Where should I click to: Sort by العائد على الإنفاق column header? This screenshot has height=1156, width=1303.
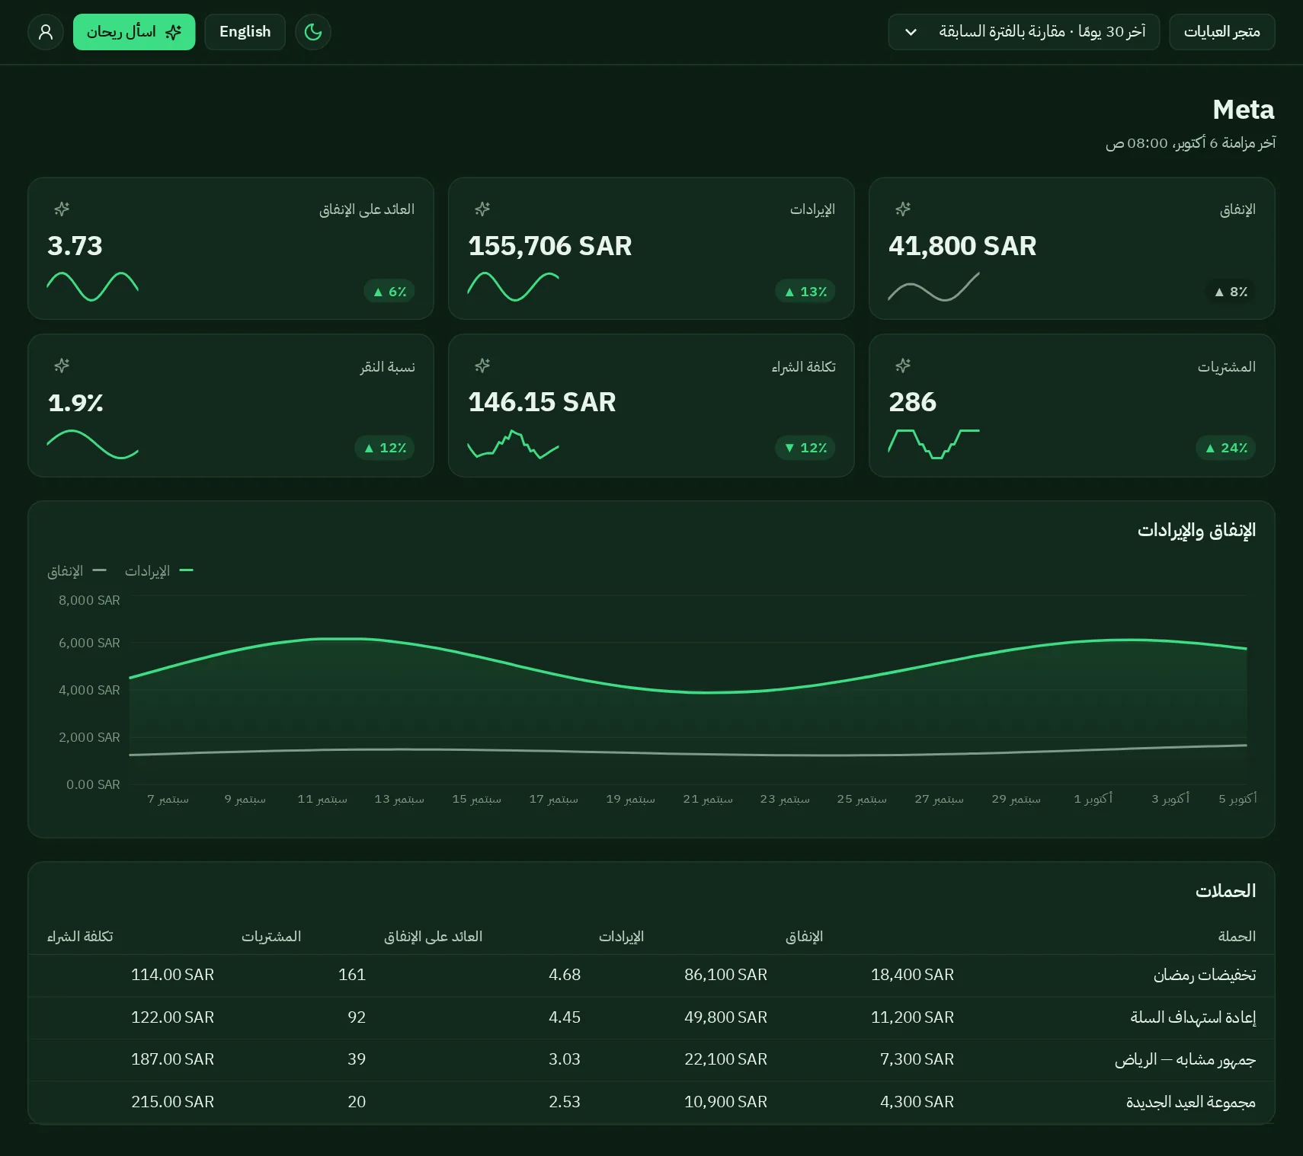tap(433, 936)
